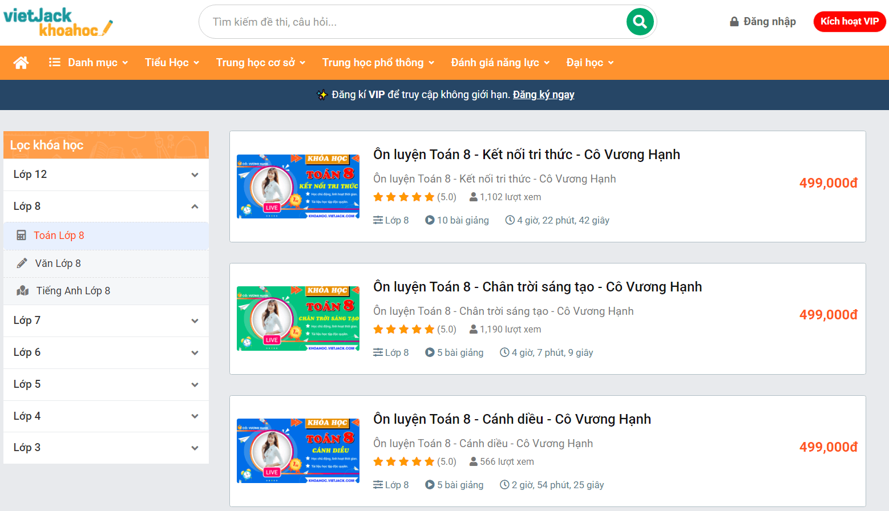Click the pencil icon for Văn Lớp 8

pyautogui.click(x=22, y=263)
